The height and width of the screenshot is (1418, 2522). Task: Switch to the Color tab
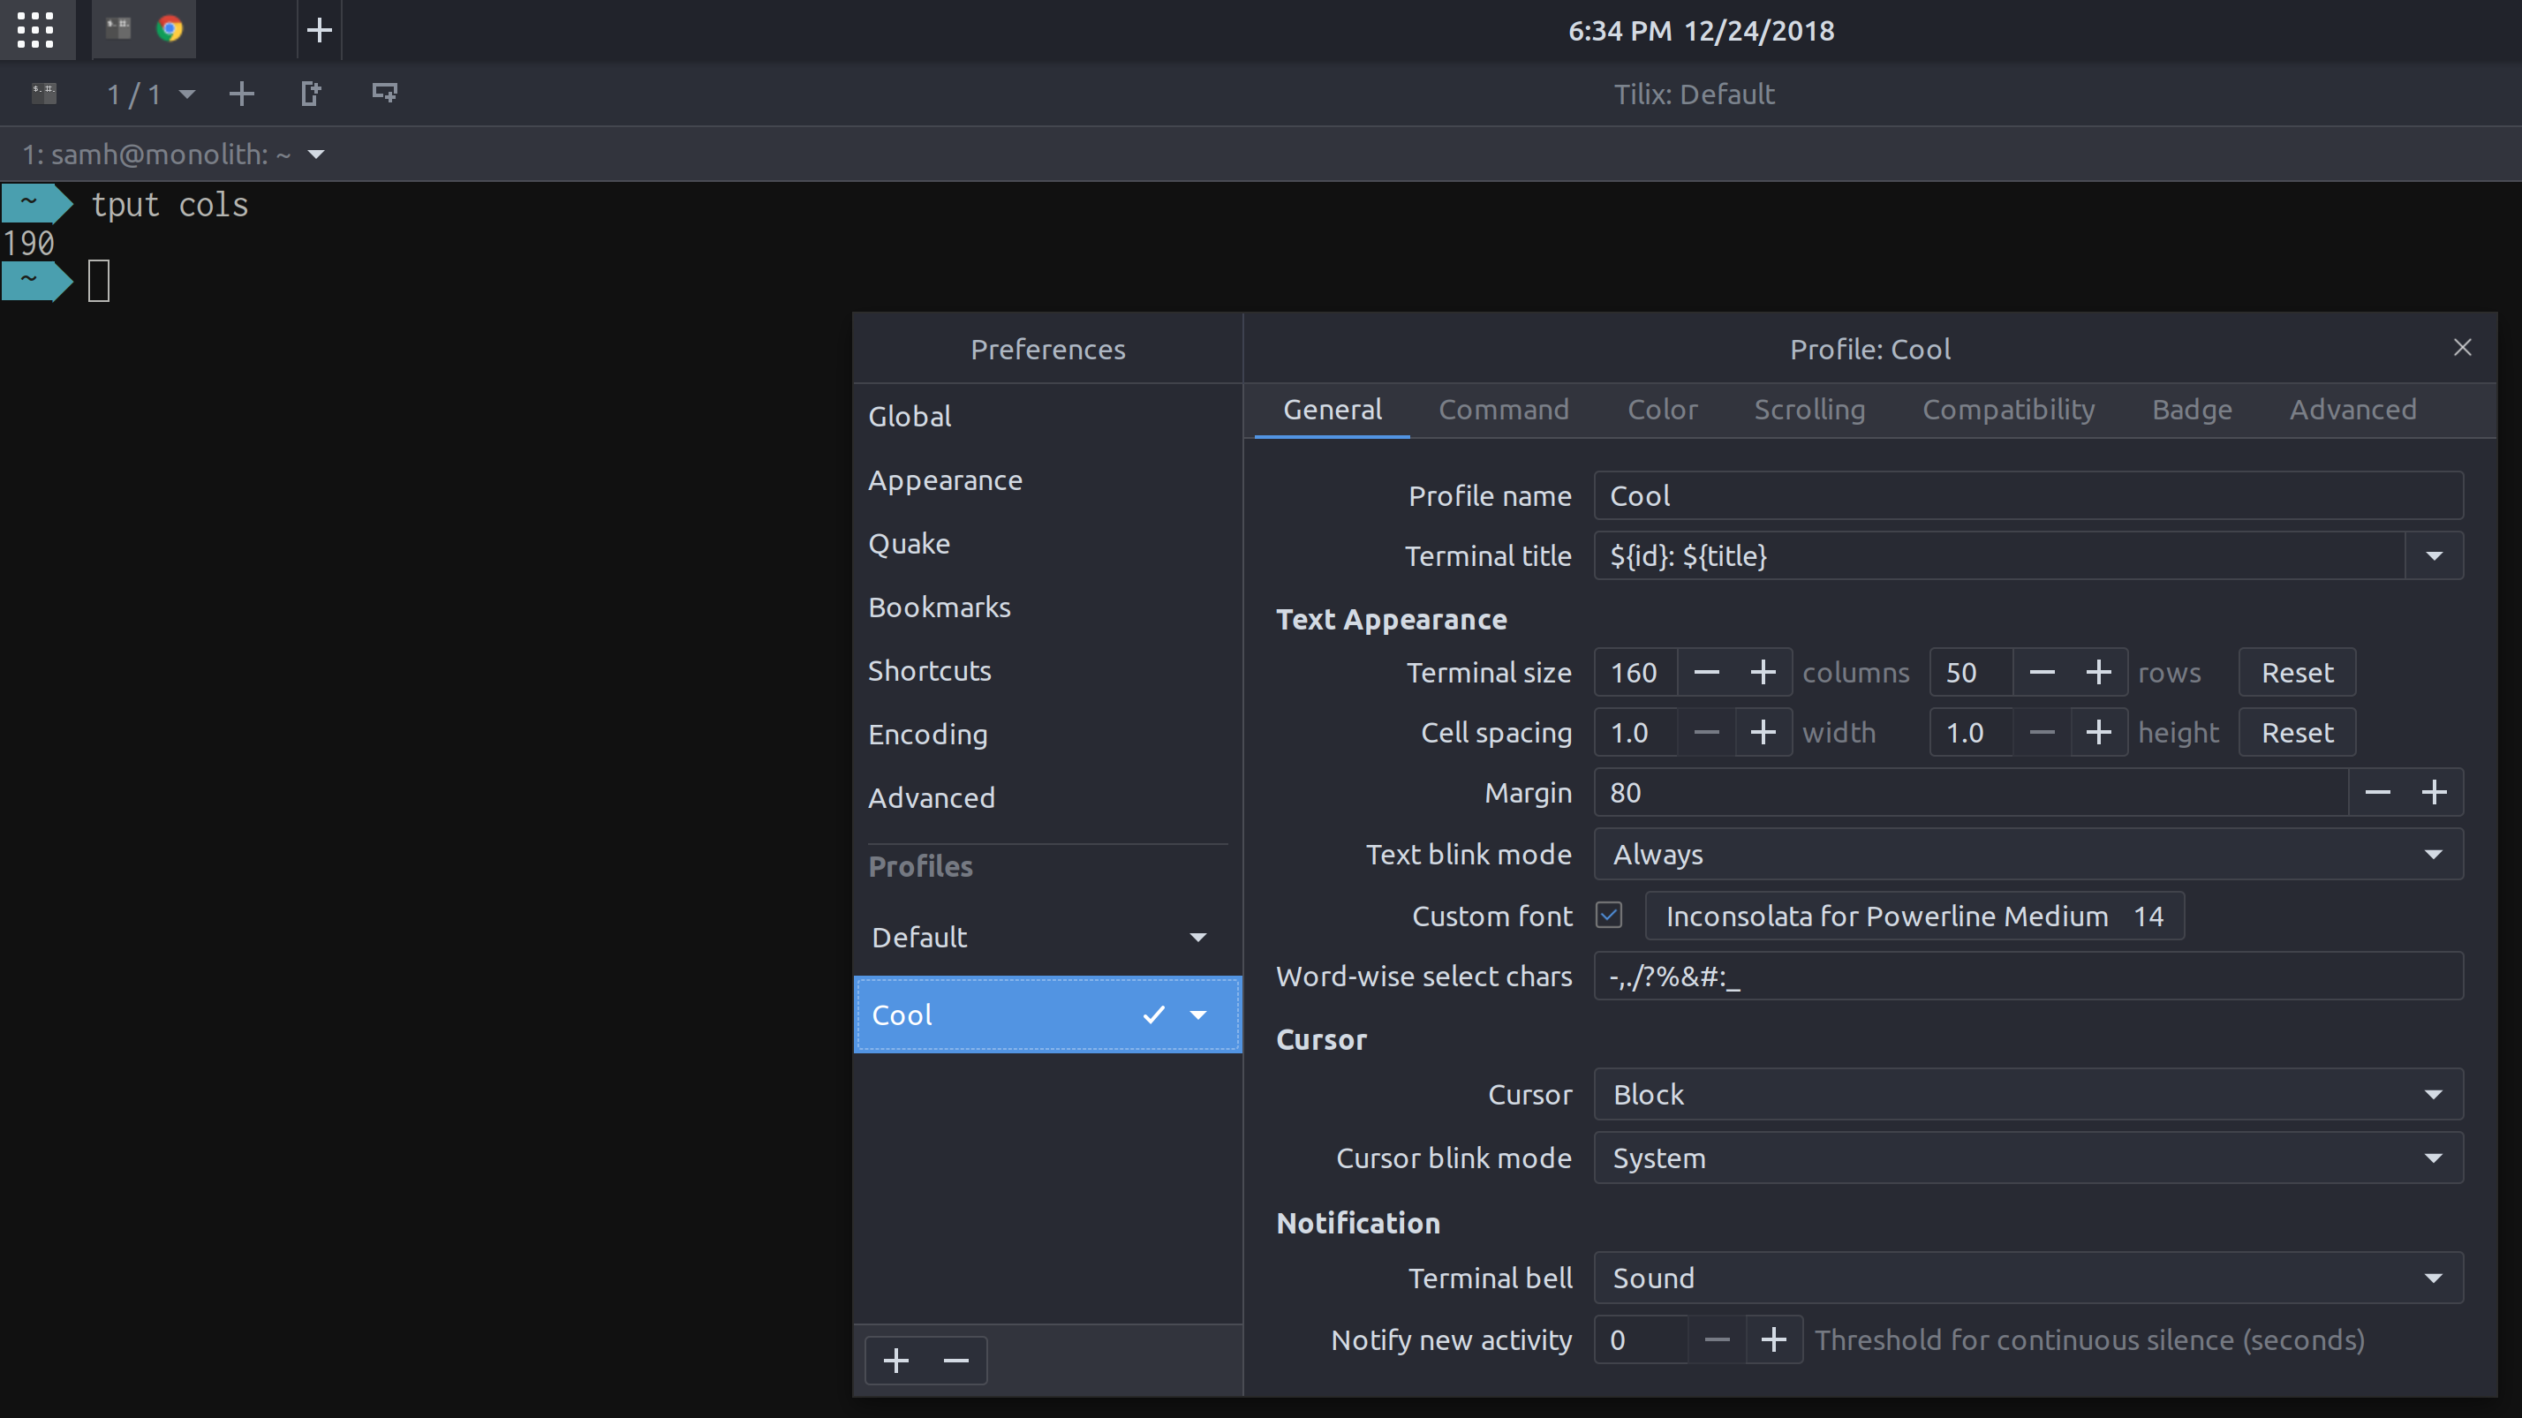coord(1661,409)
